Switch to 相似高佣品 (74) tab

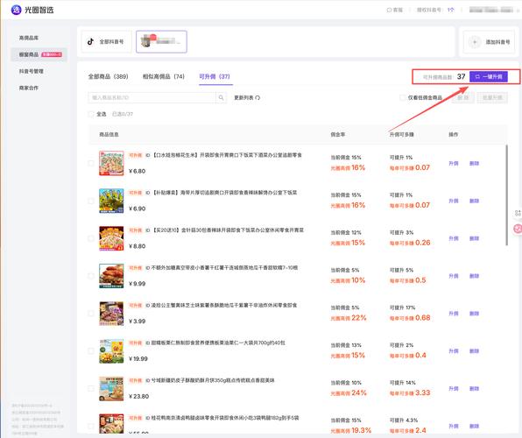pos(164,76)
